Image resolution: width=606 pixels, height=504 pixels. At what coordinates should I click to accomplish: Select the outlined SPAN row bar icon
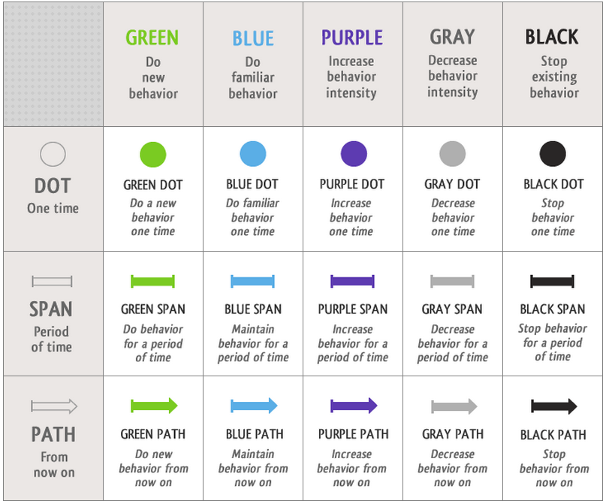click(53, 282)
